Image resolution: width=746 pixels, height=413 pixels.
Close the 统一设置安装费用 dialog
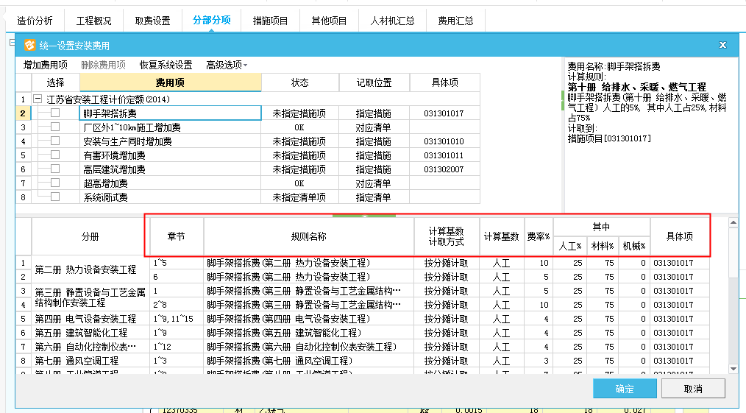(x=722, y=45)
